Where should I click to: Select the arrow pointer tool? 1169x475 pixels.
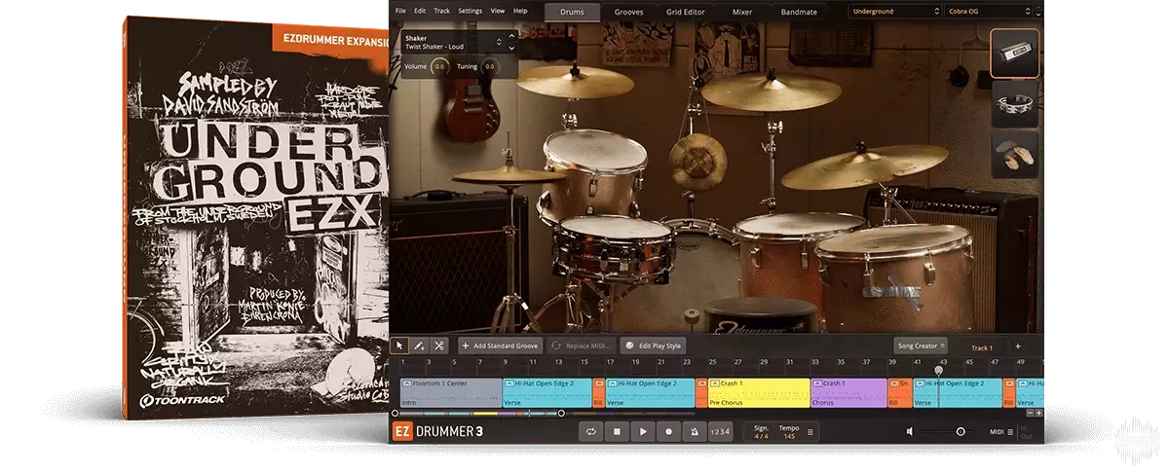[398, 346]
